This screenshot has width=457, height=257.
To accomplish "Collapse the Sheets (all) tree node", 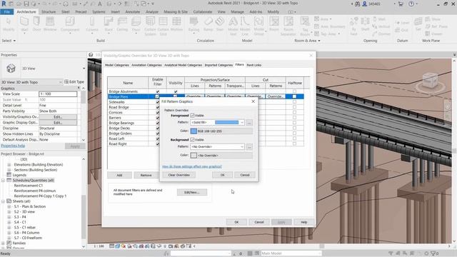I will 3,201.
